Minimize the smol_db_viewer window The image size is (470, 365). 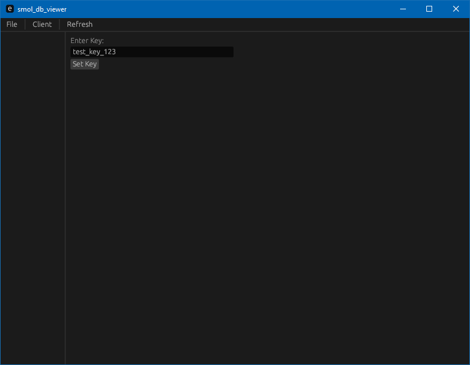pyautogui.click(x=403, y=9)
